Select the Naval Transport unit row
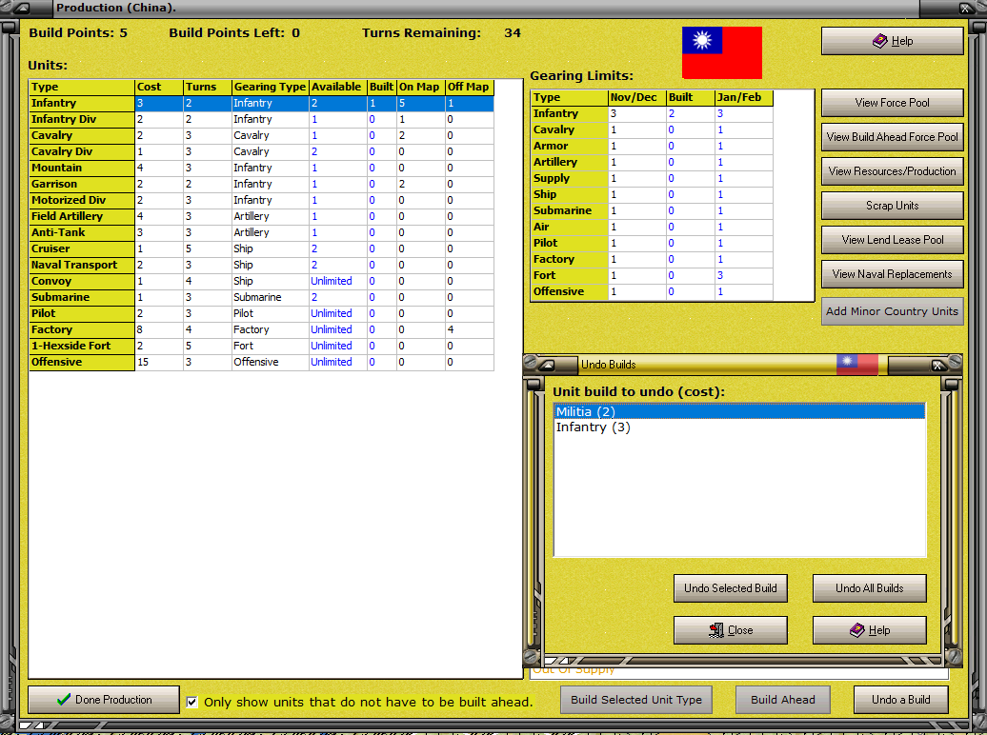This screenshot has height=735, width=987. [261, 265]
